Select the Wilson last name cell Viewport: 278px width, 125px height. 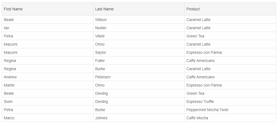coord(101,20)
